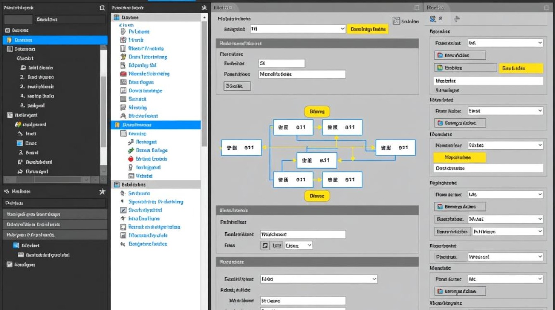Open the wide combo box atop the center panel
Viewport: 555px width, 310px height.
pyautogui.click(x=297, y=29)
